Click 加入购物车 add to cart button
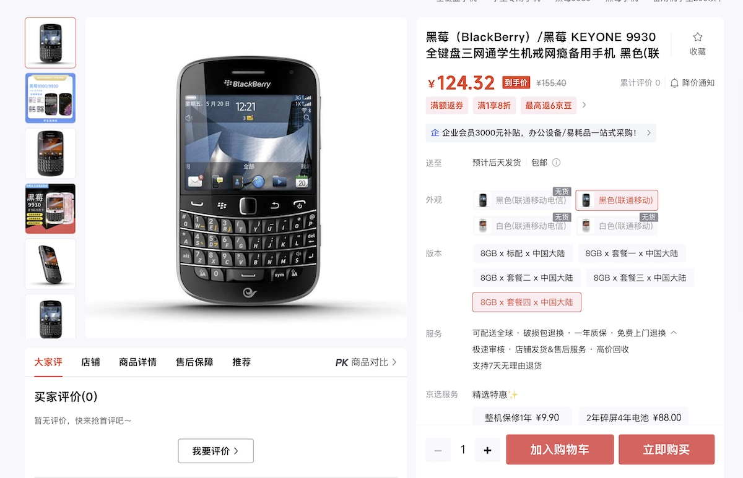The image size is (743, 478). pos(560,450)
